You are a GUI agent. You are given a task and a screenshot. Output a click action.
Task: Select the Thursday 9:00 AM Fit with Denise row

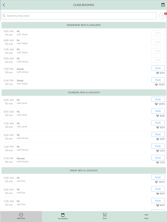[84, 137]
